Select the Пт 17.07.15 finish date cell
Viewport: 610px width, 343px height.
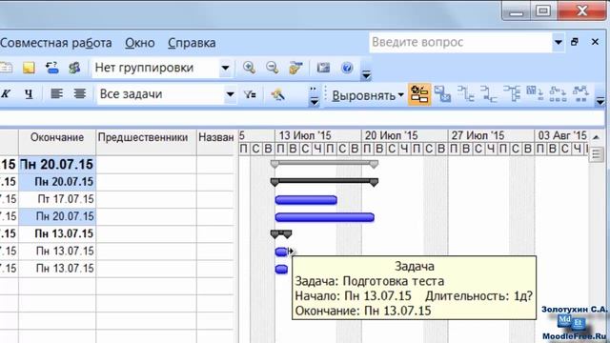coord(57,199)
